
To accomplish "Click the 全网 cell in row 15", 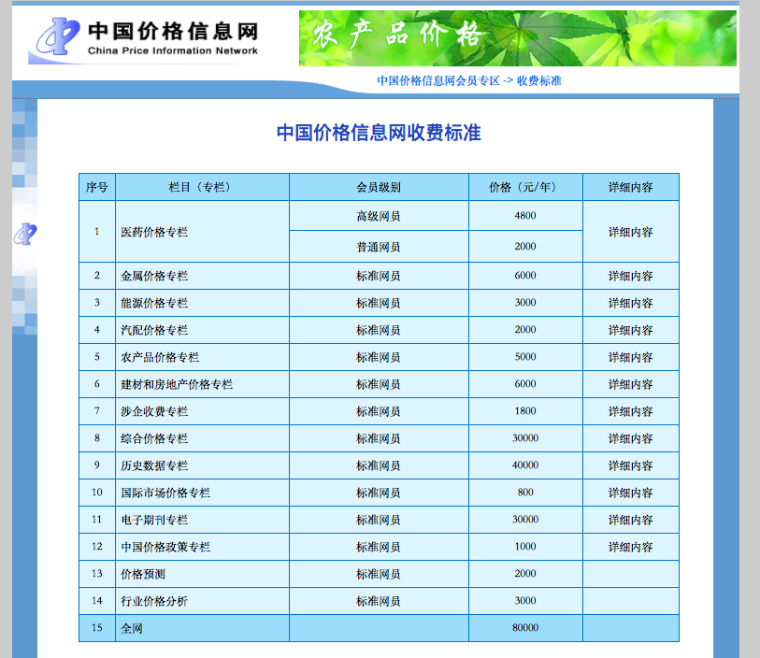I will click(x=202, y=628).
